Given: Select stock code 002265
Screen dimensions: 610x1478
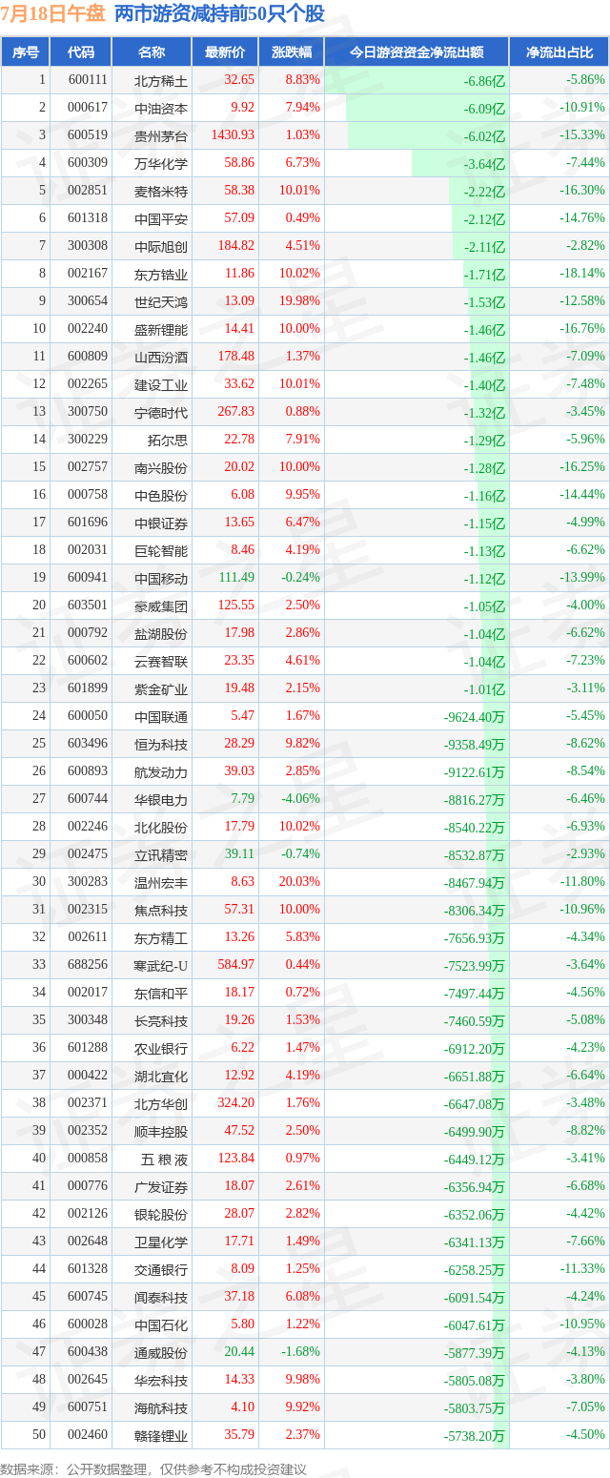Looking at the screenshot, I should (x=88, y=384).
